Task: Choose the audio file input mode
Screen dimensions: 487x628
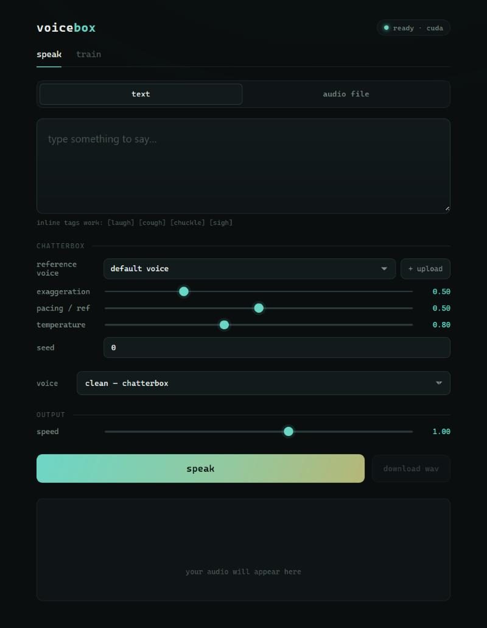Action: coord(346,94)
